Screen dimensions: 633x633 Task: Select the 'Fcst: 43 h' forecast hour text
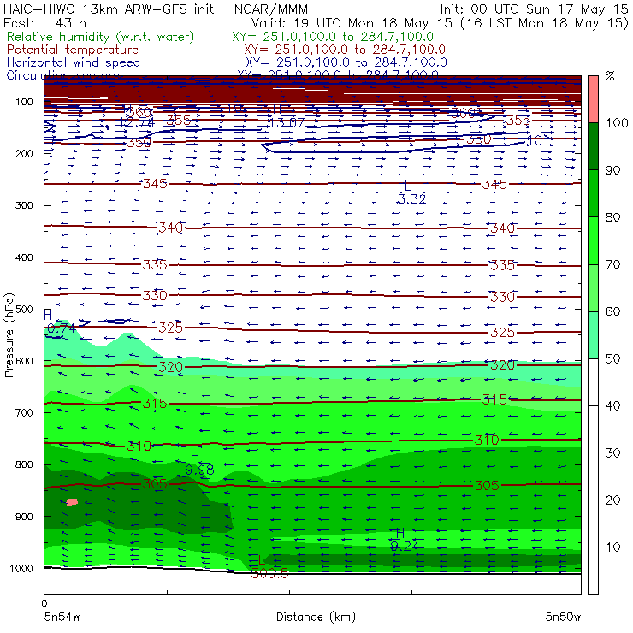coord(44,22)
